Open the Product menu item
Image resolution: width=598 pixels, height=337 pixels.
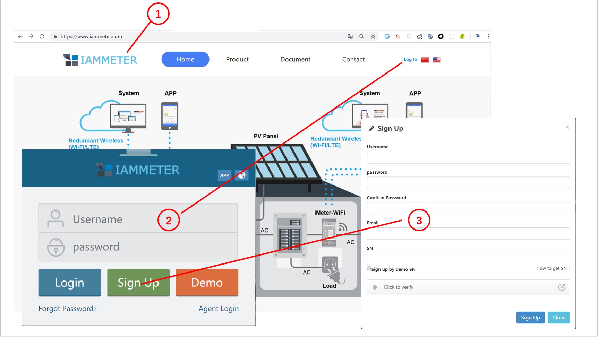(x=237, y=59)
